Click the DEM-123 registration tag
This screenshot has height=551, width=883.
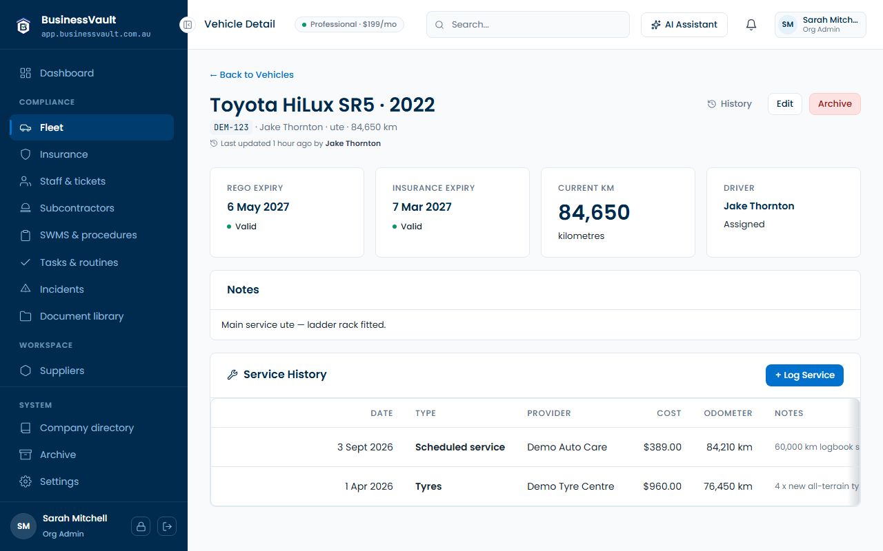pos(231,127)
